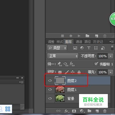Click the blue grid icon
The image size is (115, 115).
click(x=8, y=109)
